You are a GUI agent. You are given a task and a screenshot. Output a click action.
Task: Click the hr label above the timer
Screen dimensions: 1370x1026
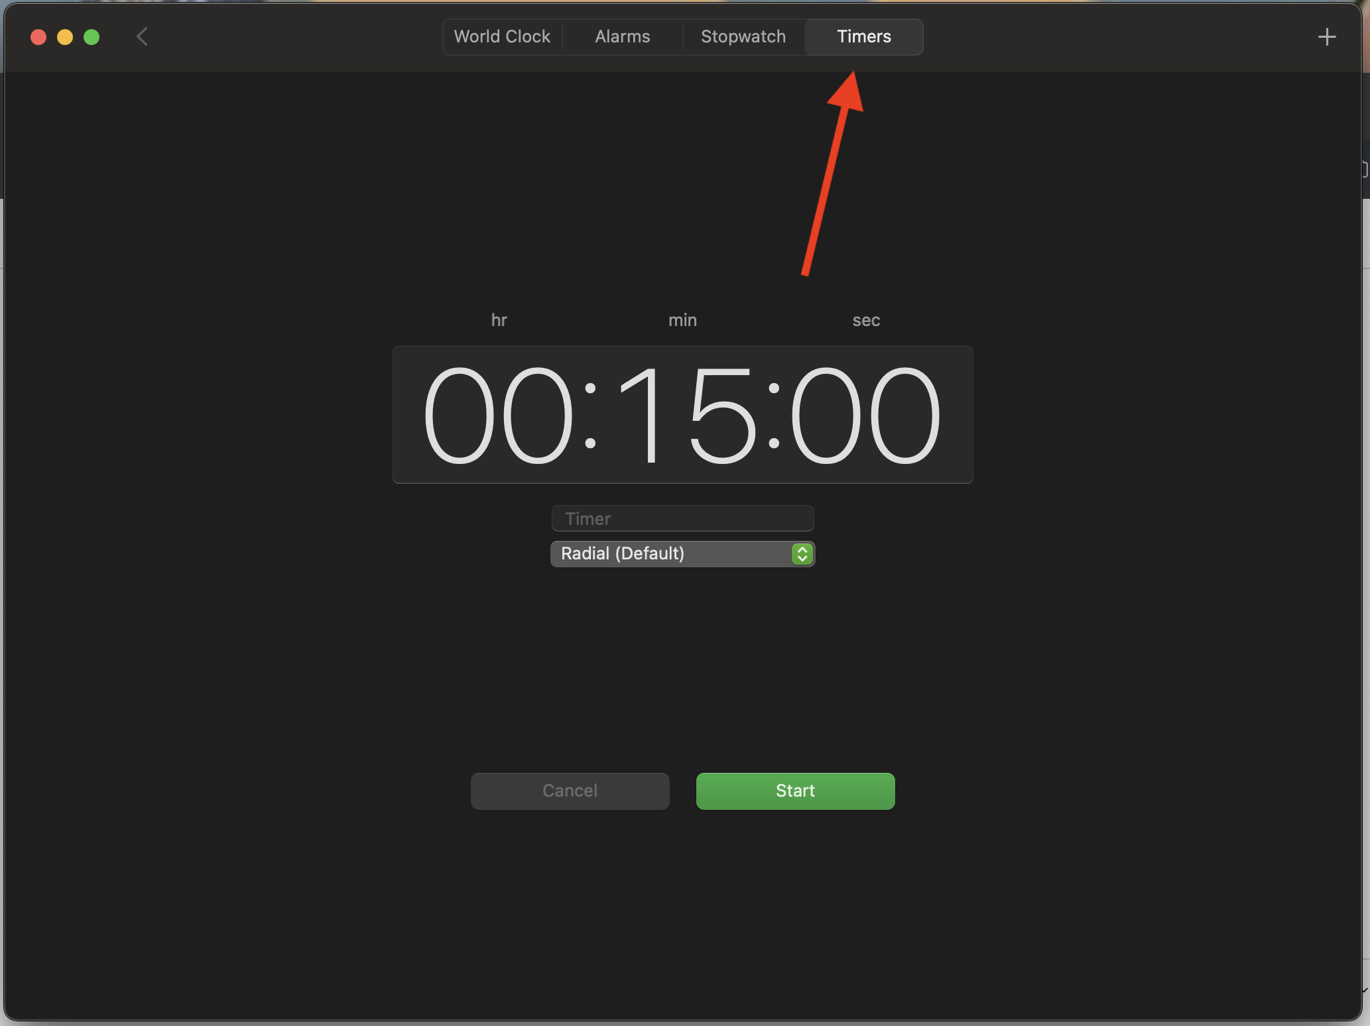(x=499, y=320)
